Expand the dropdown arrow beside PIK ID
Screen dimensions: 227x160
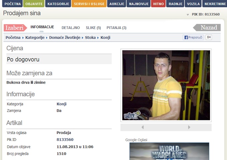(188, 14)
